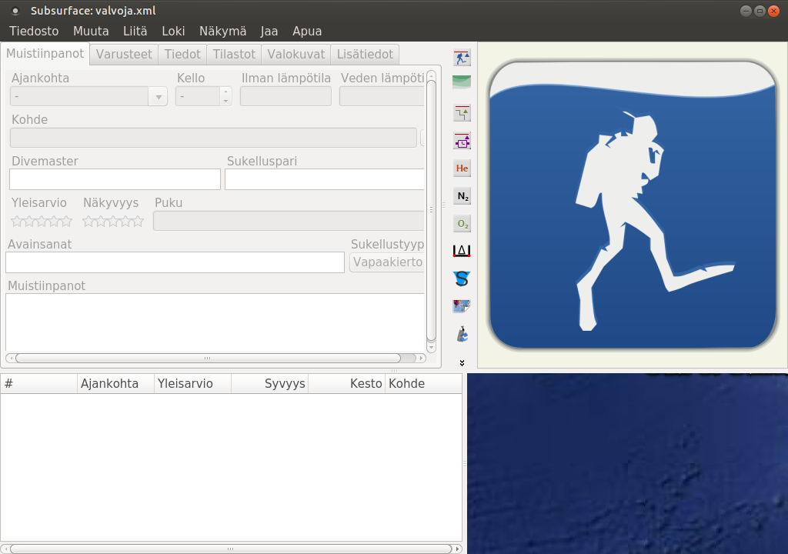Open the Tilastot tab
This screenshot has width=788, height=554.
(234, 54)
